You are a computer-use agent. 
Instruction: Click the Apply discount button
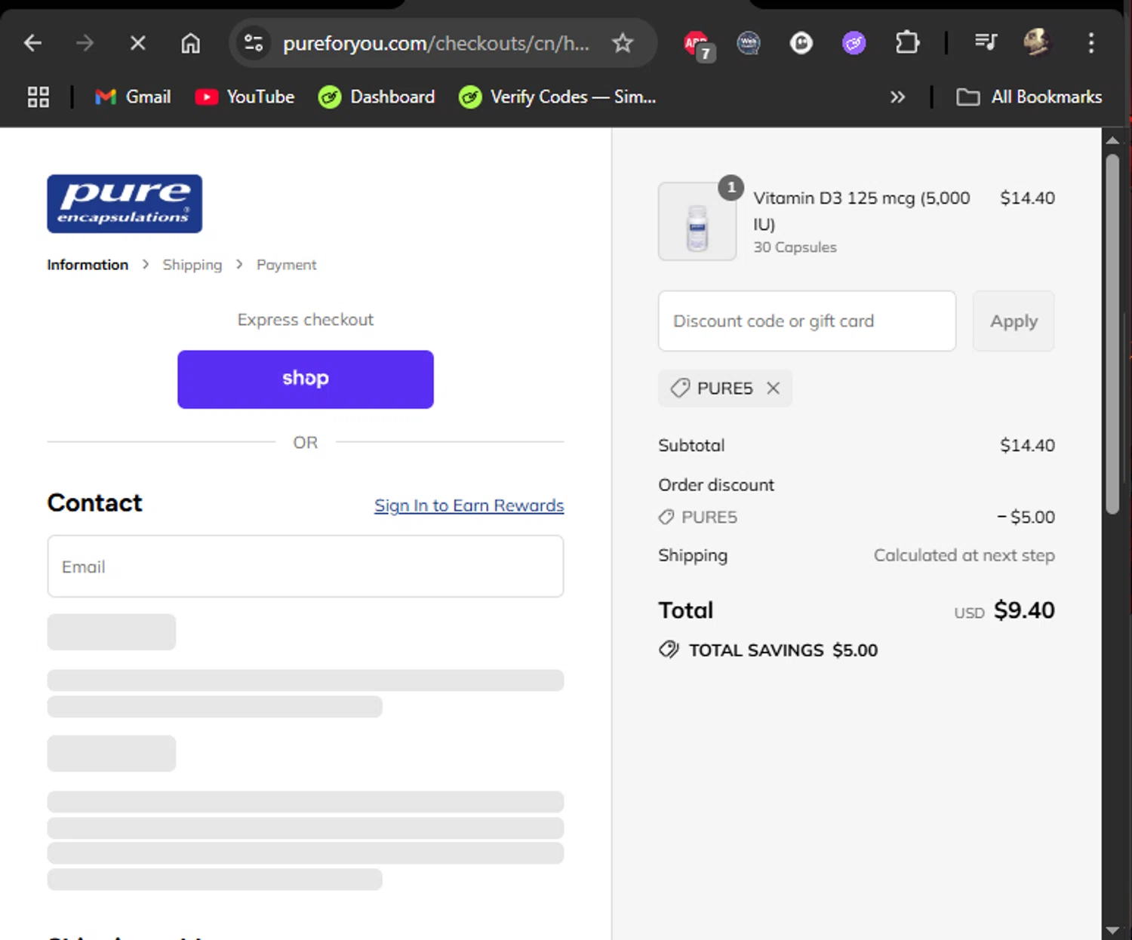[1014, 321]
